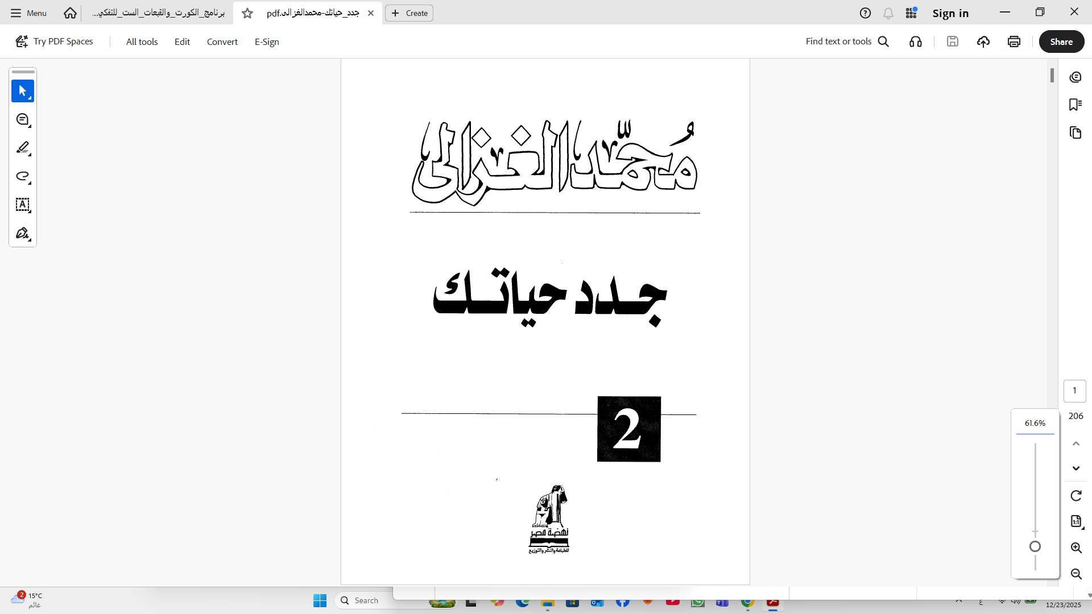The width and height of the screenshot is (1092, 614).
Task: Click Sign in
Action: (x=950, y=13)
